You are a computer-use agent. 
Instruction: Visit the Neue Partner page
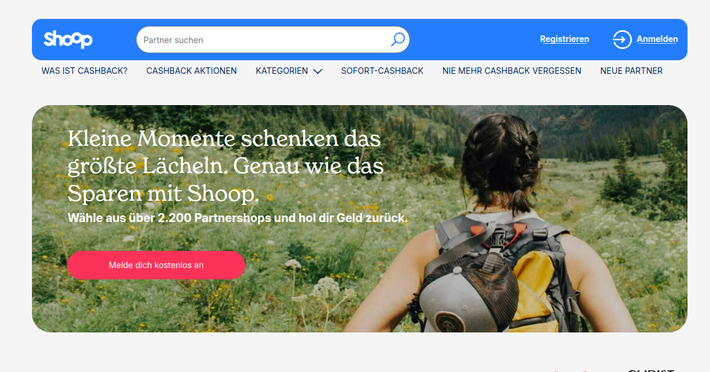[x=631, y=71]
